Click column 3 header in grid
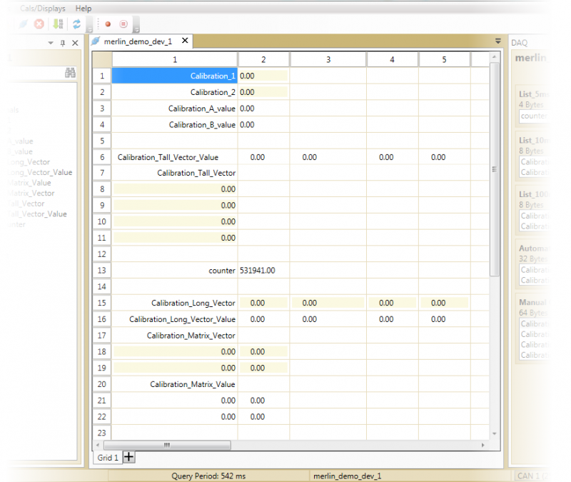The height and width of the screenshot is (482, 571). click(x=328, y=59)
